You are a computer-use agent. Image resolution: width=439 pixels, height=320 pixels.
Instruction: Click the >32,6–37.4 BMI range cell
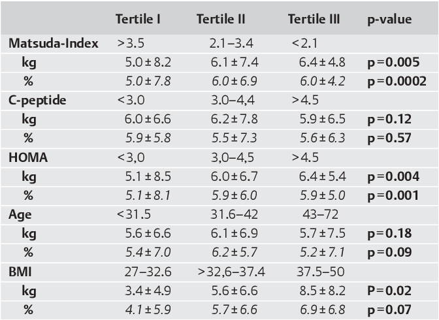pos(231,272)
